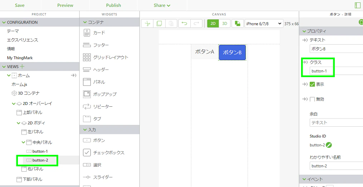This screenshot has width=363, height=187.
Task: Collapse the プロパティ section
Action: tap(304, 31)
